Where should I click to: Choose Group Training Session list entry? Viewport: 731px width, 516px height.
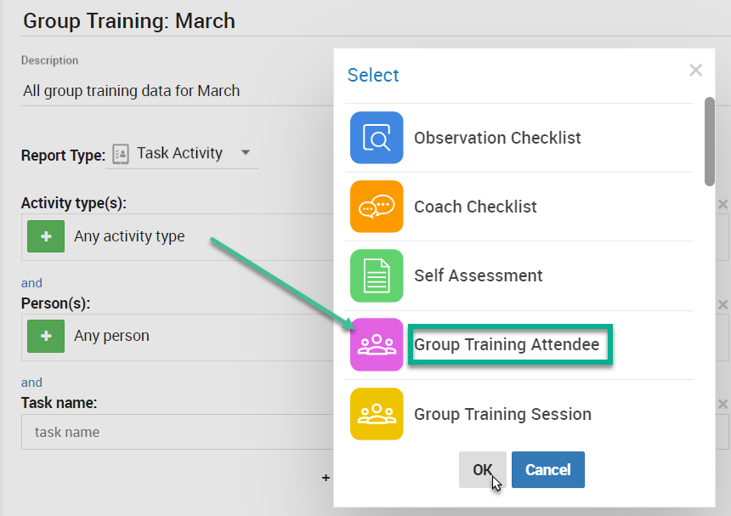[x=519, y=414]
